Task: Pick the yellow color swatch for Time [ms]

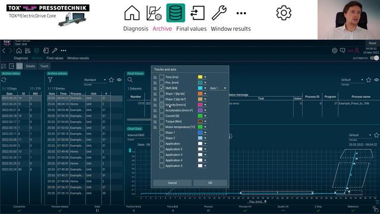Action: [x=200, y=77]
